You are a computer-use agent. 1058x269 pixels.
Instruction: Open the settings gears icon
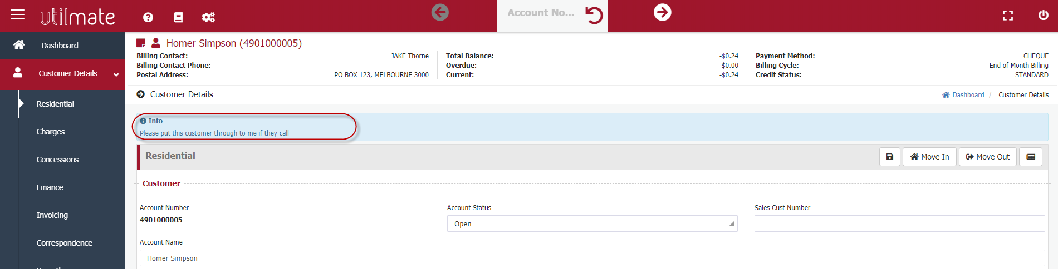click(208, 17)
